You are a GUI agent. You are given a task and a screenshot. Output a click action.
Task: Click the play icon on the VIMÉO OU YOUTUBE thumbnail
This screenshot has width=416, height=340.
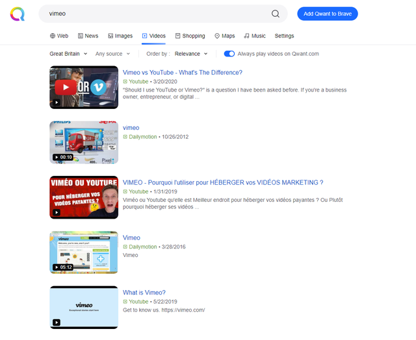57,212
